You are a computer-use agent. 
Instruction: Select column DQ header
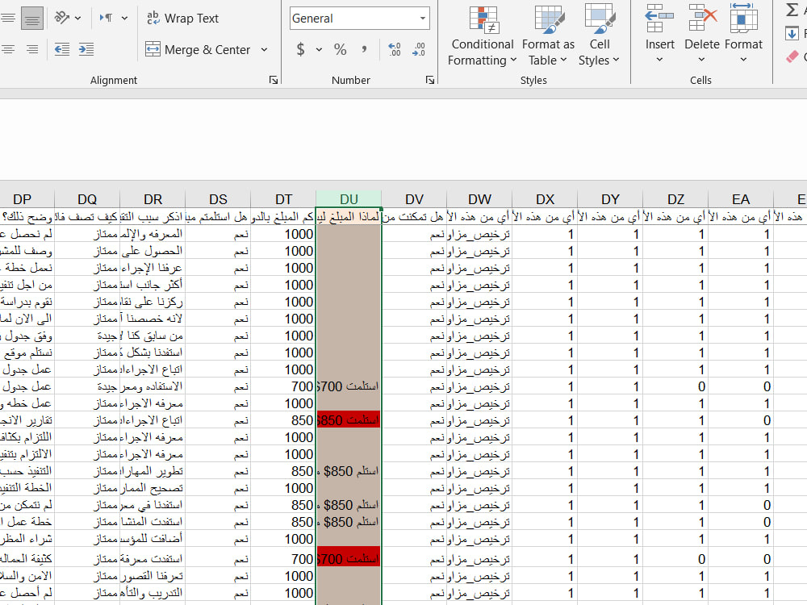coord(87,199)
